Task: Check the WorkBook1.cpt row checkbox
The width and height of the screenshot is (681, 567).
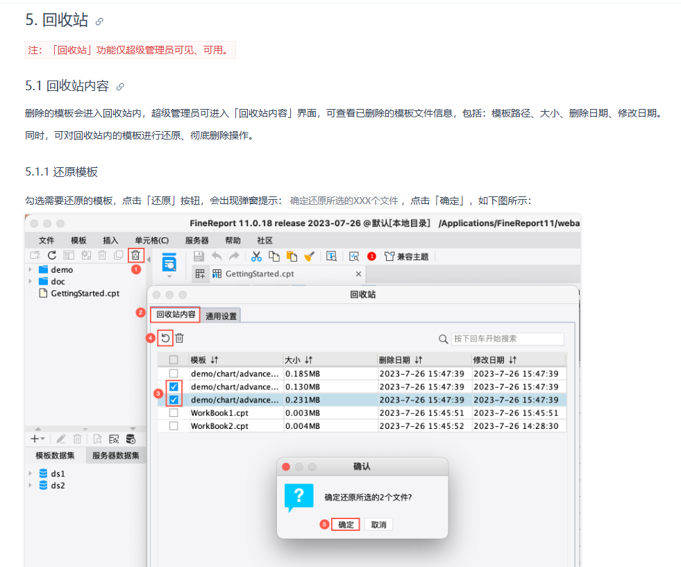Action: point(174,413)
